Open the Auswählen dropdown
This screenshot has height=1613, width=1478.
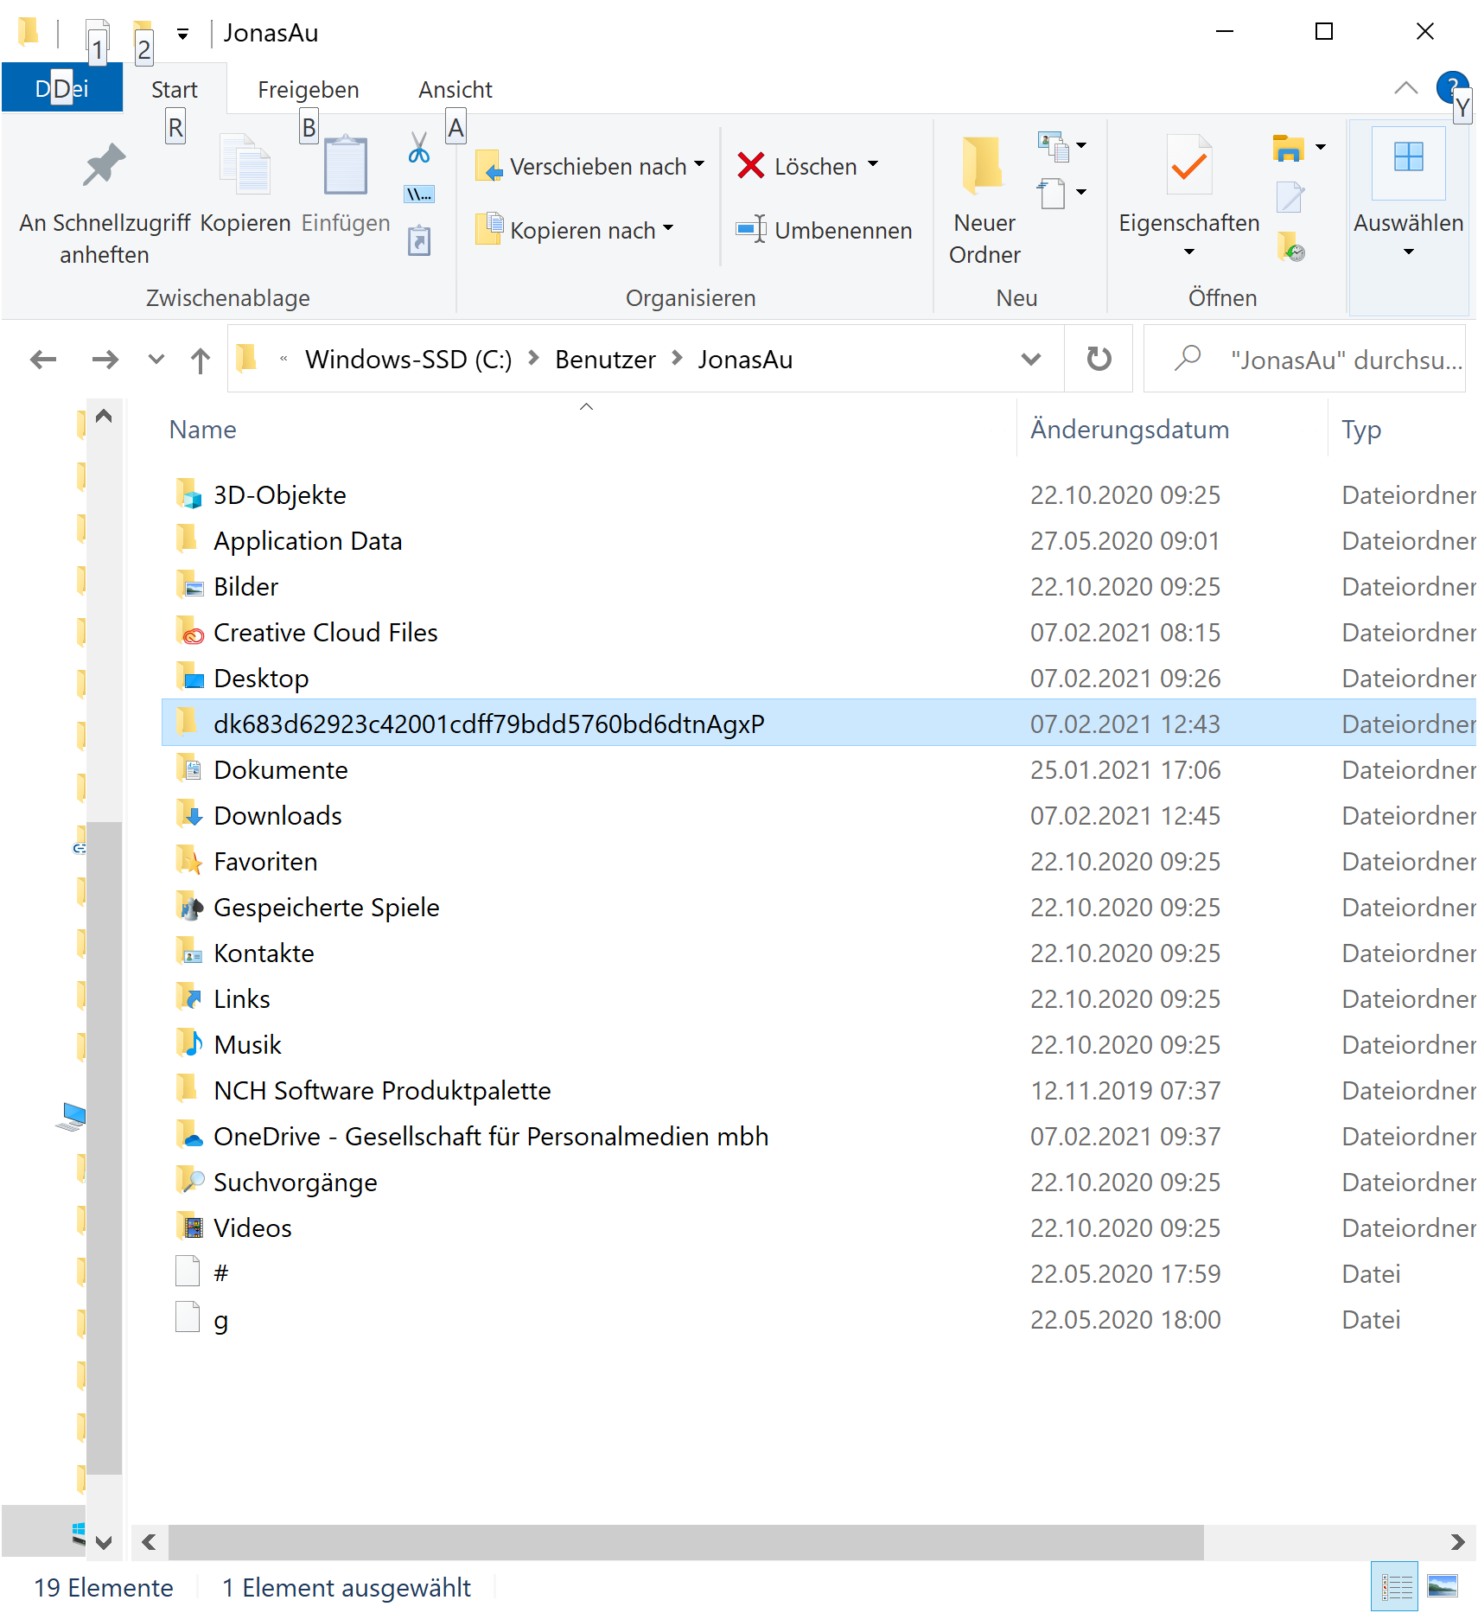coord(1408,252)
